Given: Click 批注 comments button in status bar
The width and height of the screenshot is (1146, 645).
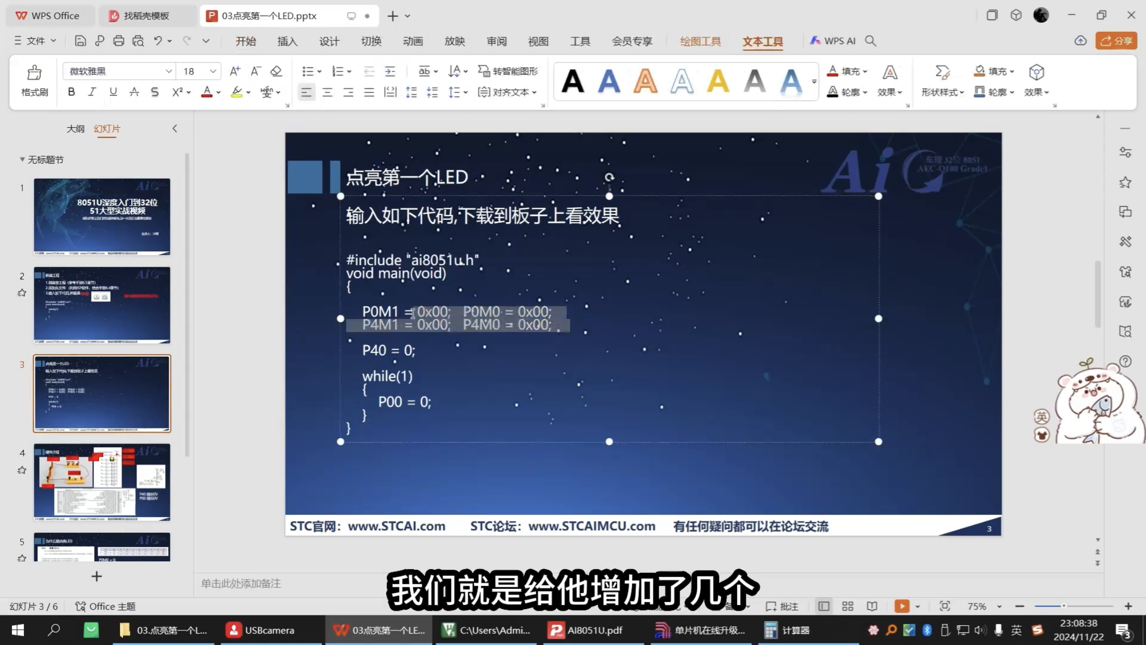Looking at the screenshot, I should (x=782, y=606).
